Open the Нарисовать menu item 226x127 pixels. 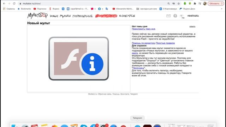(106, 16)
